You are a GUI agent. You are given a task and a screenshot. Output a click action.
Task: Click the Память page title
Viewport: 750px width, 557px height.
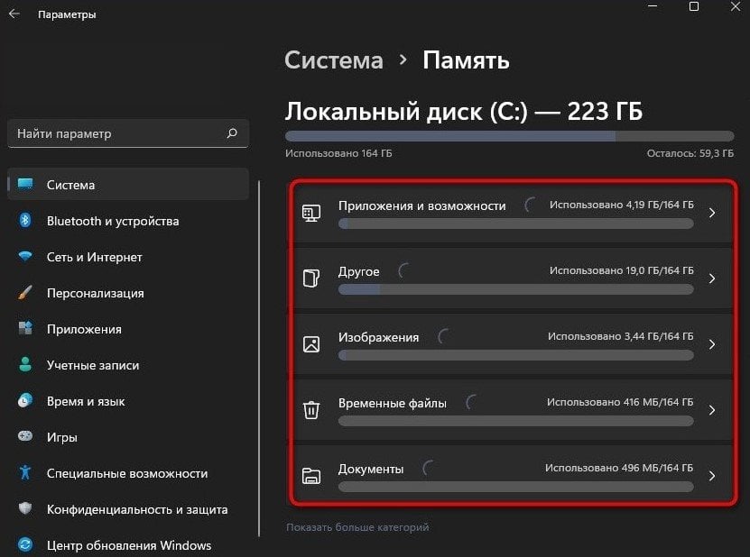pyautogui.click(x=466, y=60)
